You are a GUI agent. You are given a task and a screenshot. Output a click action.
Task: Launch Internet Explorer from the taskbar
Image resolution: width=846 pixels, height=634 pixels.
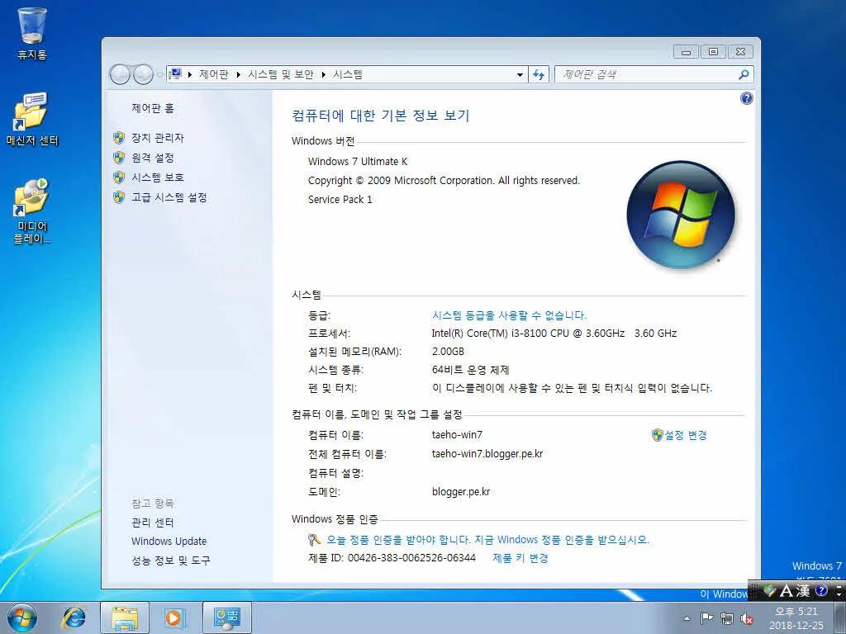73,617
